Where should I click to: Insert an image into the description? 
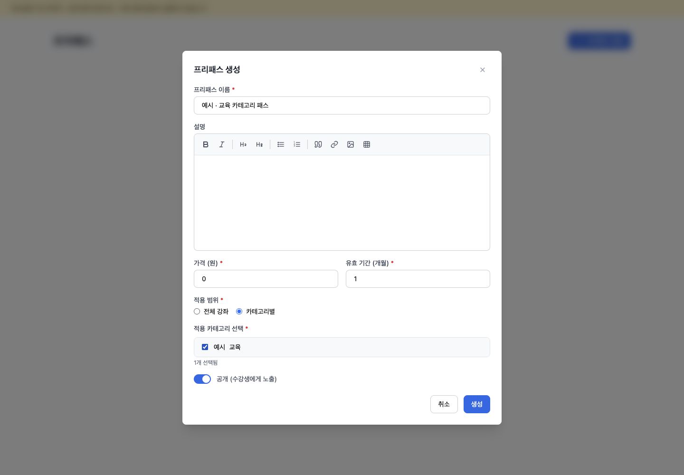click(351, 144)
